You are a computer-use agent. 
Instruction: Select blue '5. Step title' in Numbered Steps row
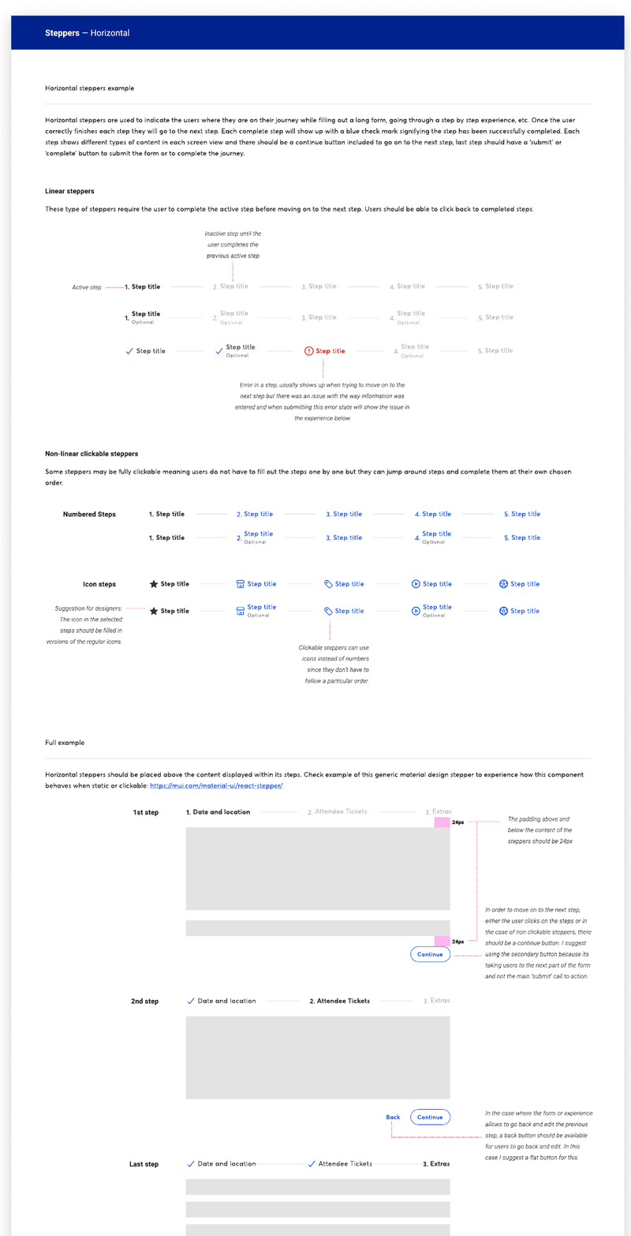[x=522, y=514]
